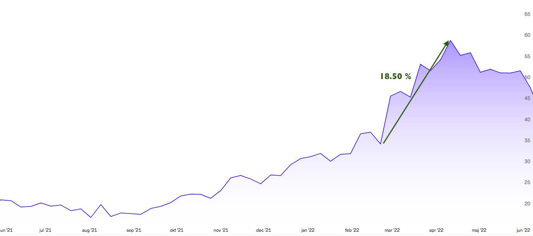Select the 30 value on y-axis
Image resolution: width=533 pixels, height=236 pixels.
click(x=527, y=162)
